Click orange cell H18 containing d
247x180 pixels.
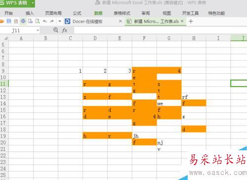click(194, 130)
